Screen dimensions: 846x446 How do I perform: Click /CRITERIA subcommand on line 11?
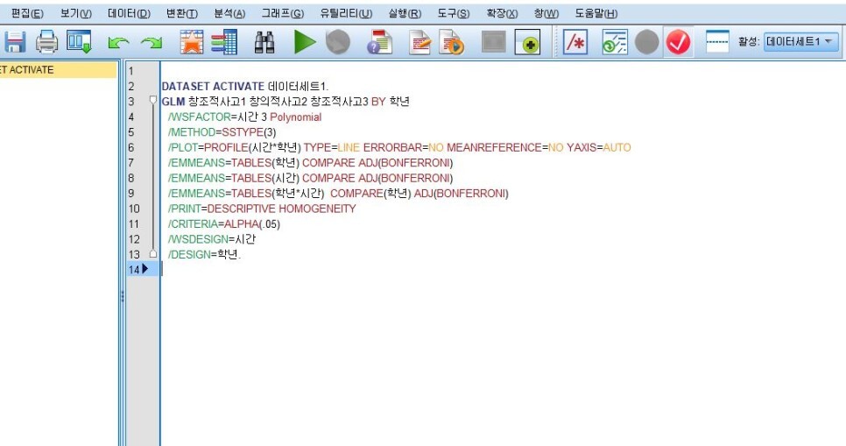(193, 224)
